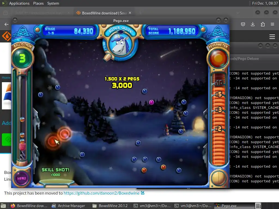Screen dimensions: 279x209
Task: Click the pink bonus peg
Action: point(151,102)
